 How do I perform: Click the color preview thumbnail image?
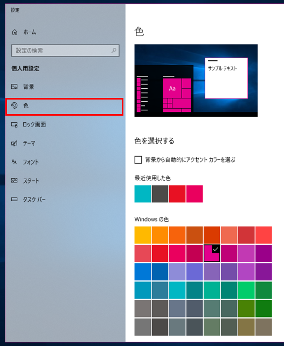196,81
